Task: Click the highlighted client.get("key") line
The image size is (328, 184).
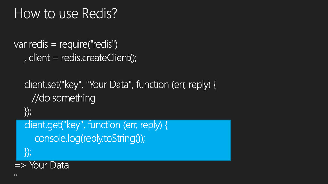Action: (x=96, y=125)
